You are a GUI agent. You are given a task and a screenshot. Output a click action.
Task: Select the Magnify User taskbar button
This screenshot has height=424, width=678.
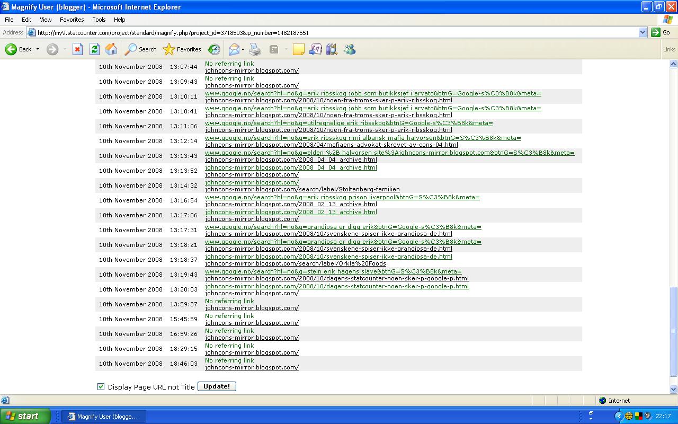[104, 417]
